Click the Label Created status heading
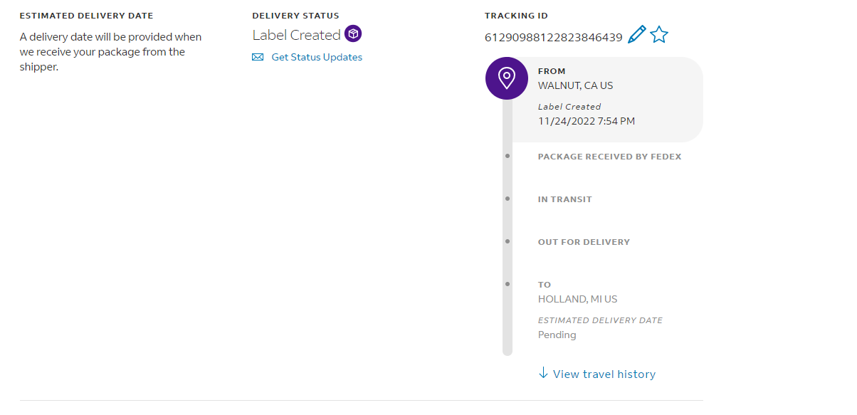The image size is (857, 415). pos(296,35)
